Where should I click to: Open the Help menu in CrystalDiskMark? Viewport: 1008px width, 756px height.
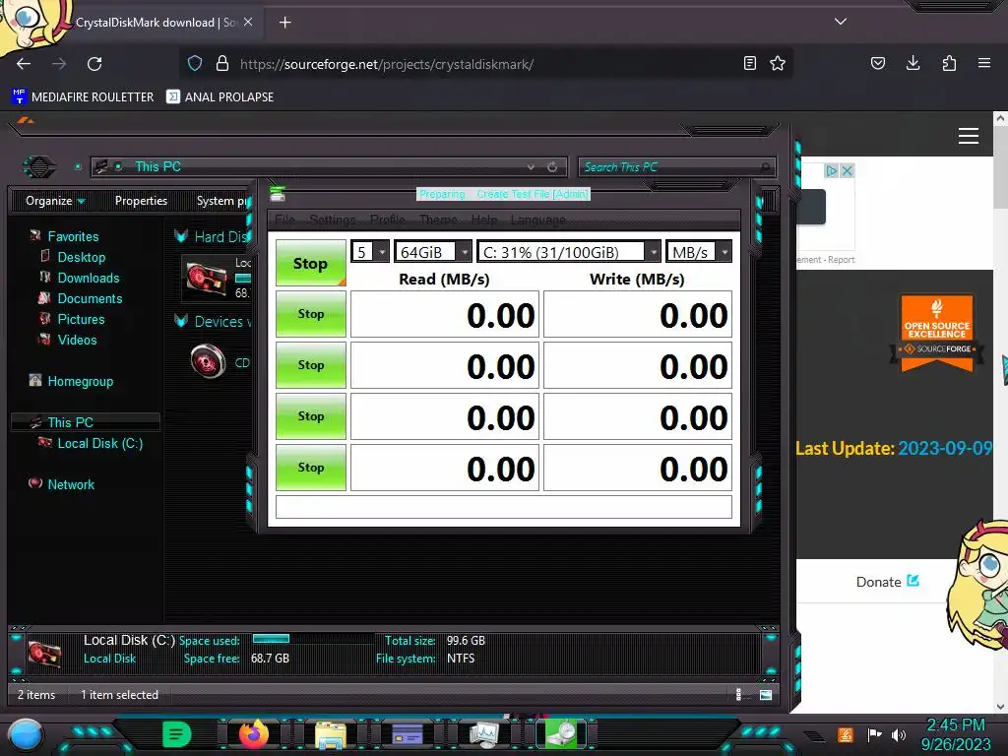click(484, 220)
